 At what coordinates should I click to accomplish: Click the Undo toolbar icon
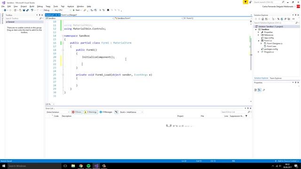coord(32,10)
